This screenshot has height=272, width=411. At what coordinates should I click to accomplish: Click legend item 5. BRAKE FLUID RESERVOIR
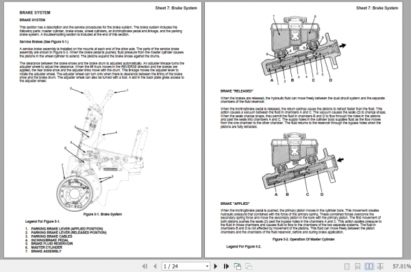(x=49, y=244)
